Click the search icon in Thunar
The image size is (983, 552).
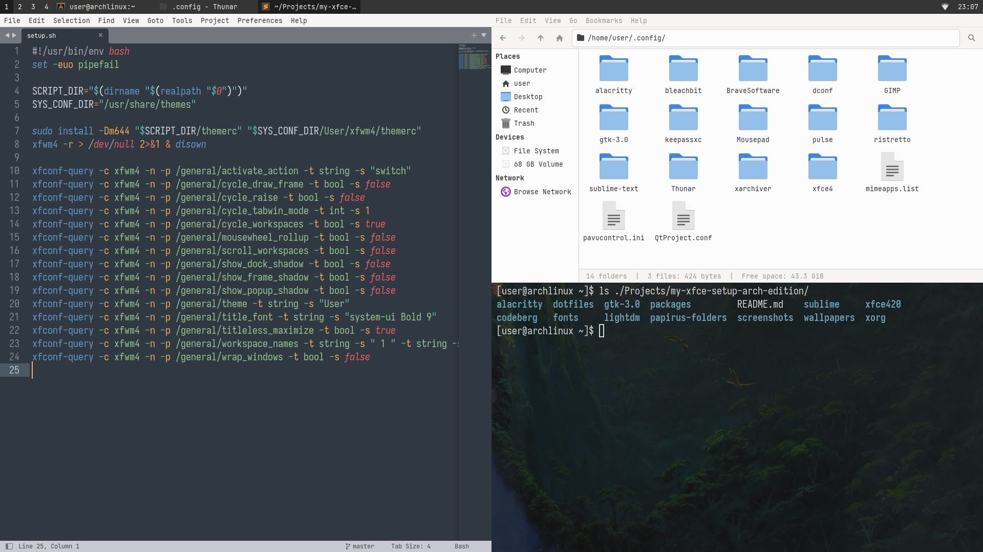(971, 38)
